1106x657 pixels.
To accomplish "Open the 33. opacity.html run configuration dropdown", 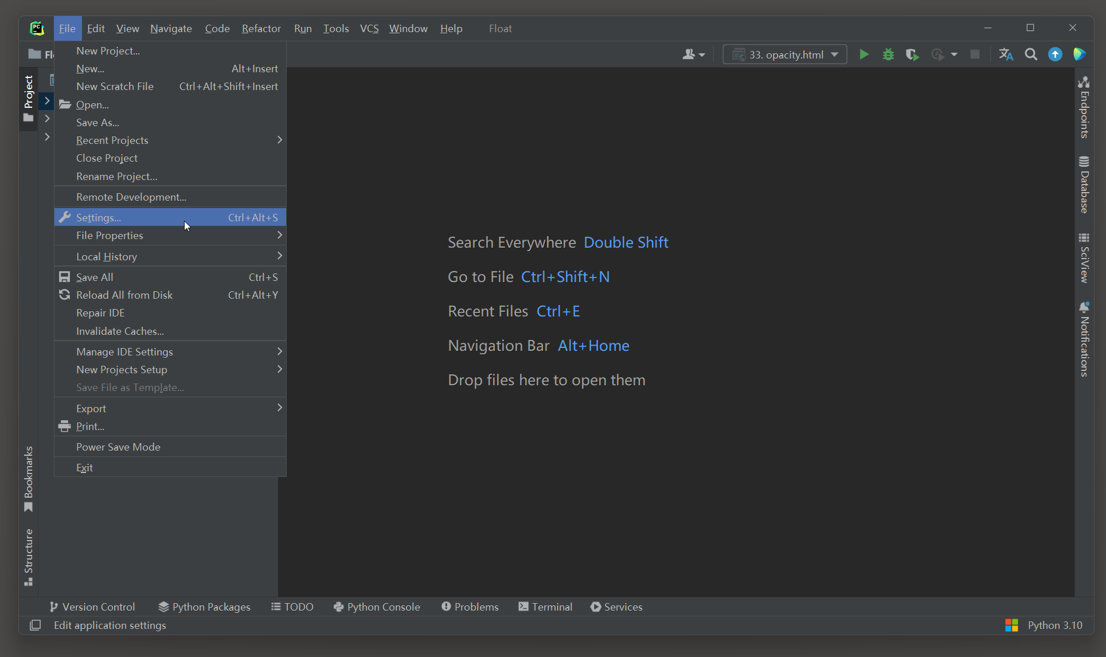I will click(784, 54).
